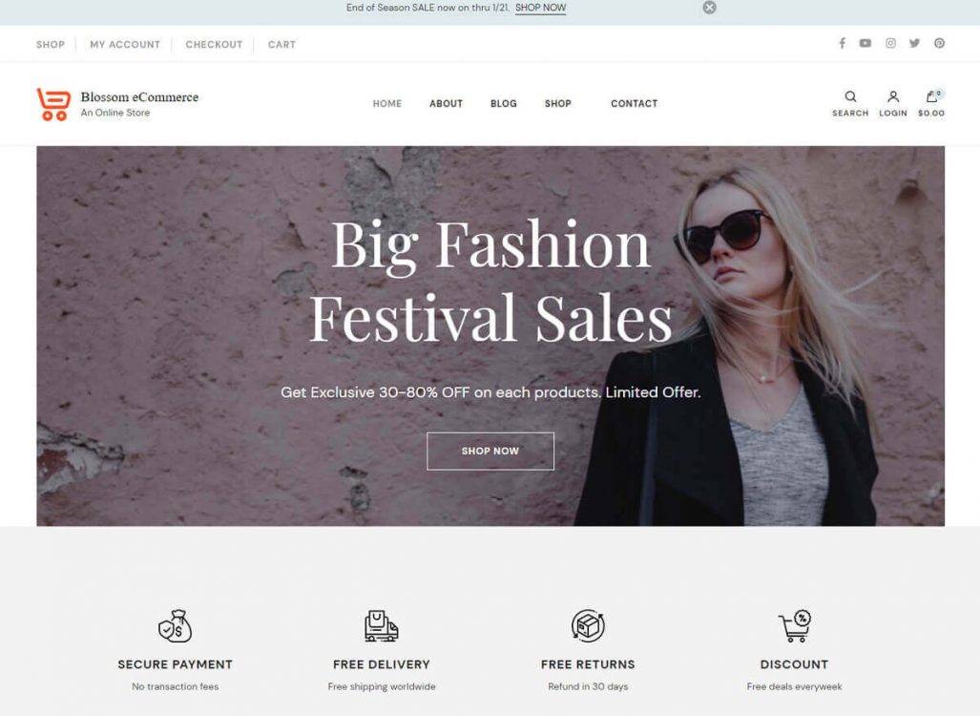Open the YouTube social icon
Screen dimensions: 980x716
865,43
